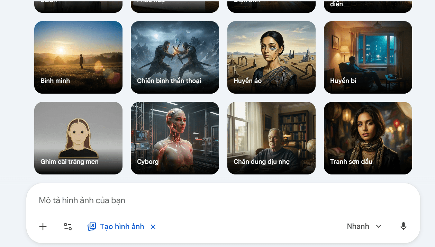Pick the Ghim cài tráng men style
This screenshot has width=435, height=247.
coord(78,138)
